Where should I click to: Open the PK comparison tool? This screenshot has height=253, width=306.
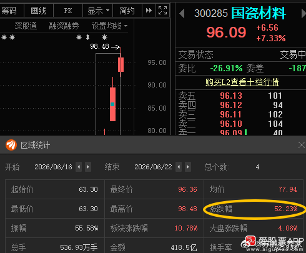(68, 10)
